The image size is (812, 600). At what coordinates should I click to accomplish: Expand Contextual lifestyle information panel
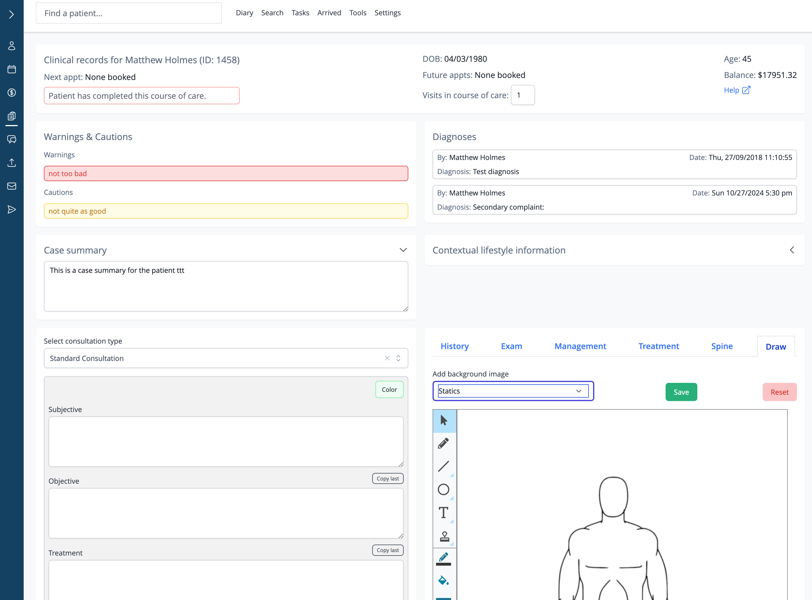792,250
